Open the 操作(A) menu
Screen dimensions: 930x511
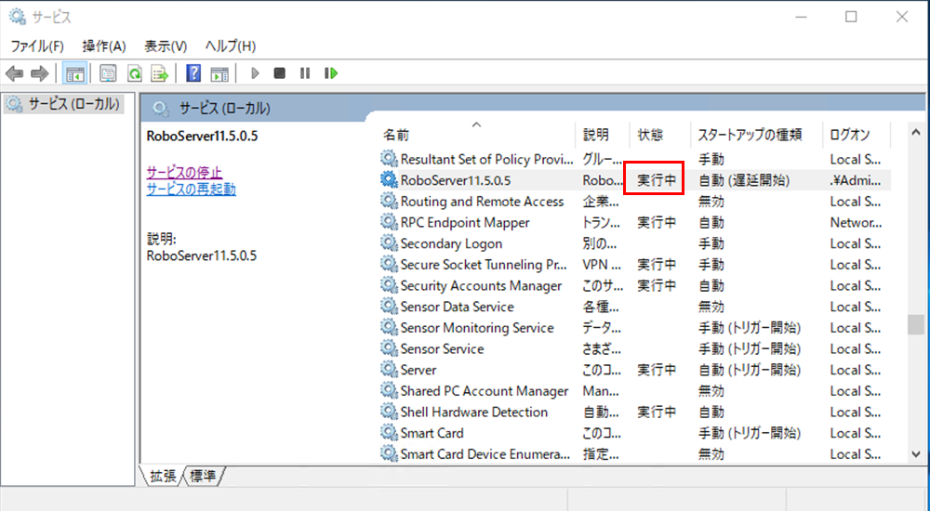(104, 46)
